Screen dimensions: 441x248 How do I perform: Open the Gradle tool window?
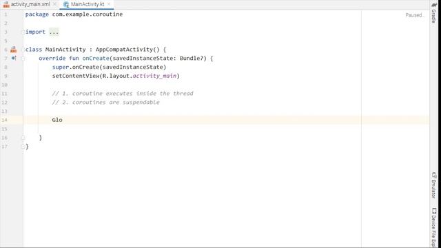[434, 12]
